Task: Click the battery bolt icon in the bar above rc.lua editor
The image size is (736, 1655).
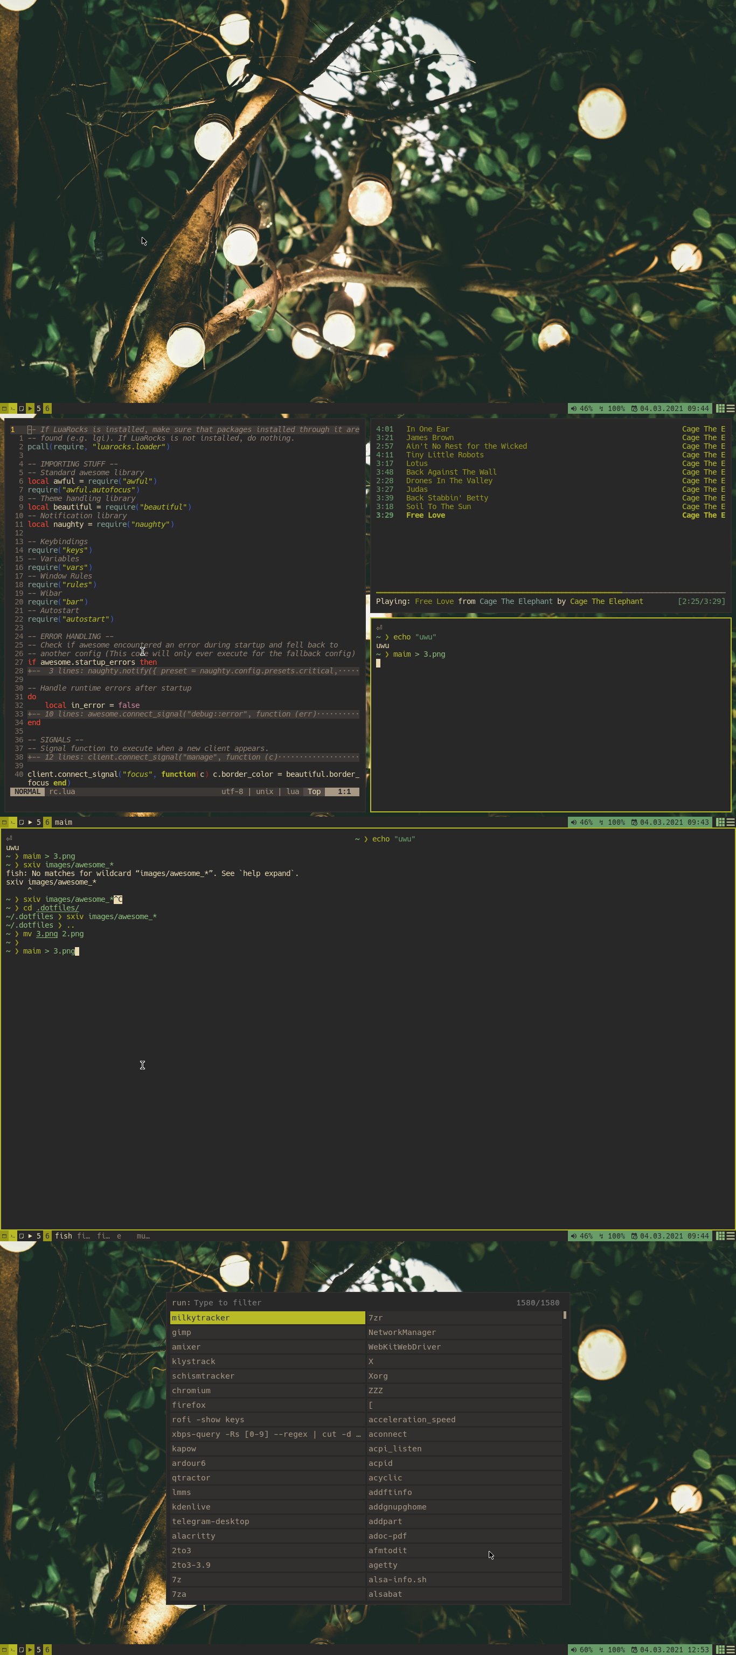Action: coord(602,408)
